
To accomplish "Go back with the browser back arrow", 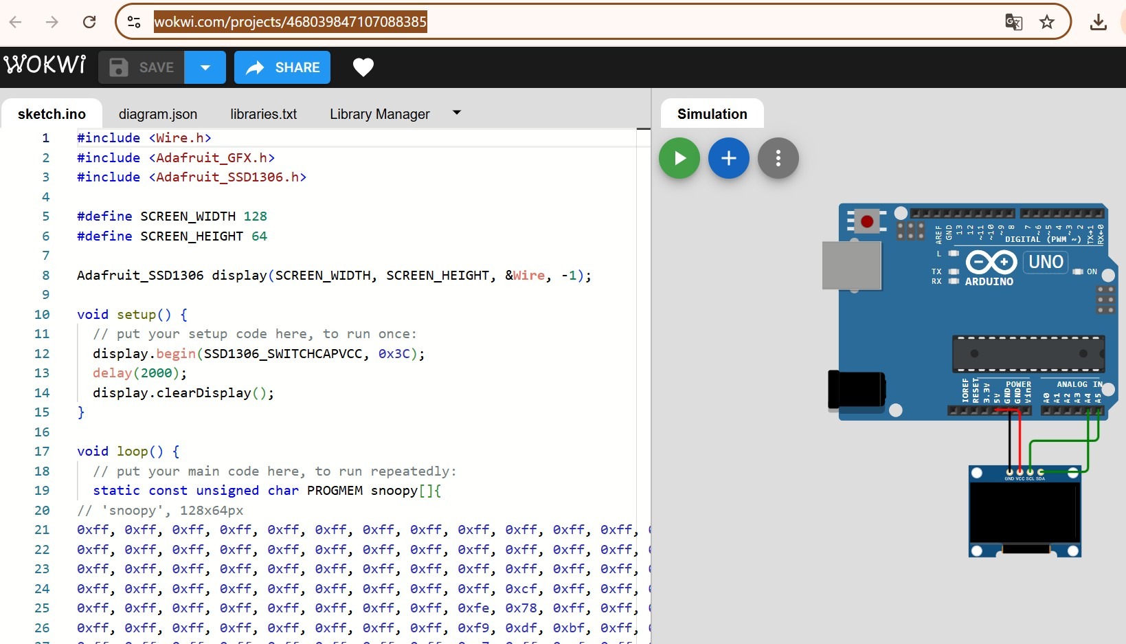I will (16, 22).
